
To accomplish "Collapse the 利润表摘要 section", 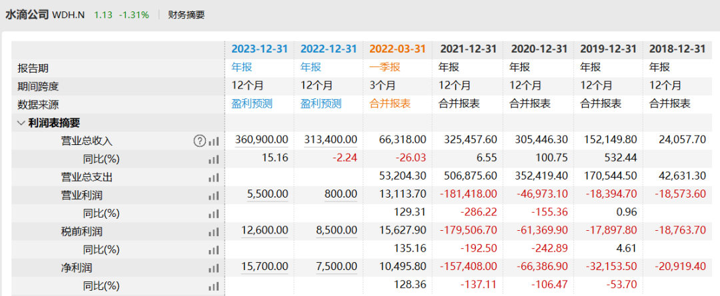I will pyautogui.click(x=21, y=122).
